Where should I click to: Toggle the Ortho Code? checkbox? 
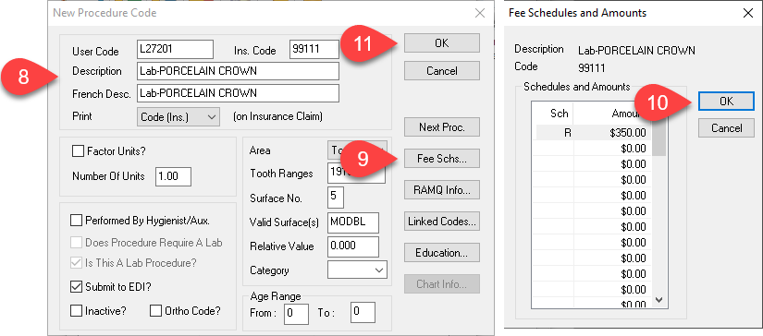tap(155, 311)
